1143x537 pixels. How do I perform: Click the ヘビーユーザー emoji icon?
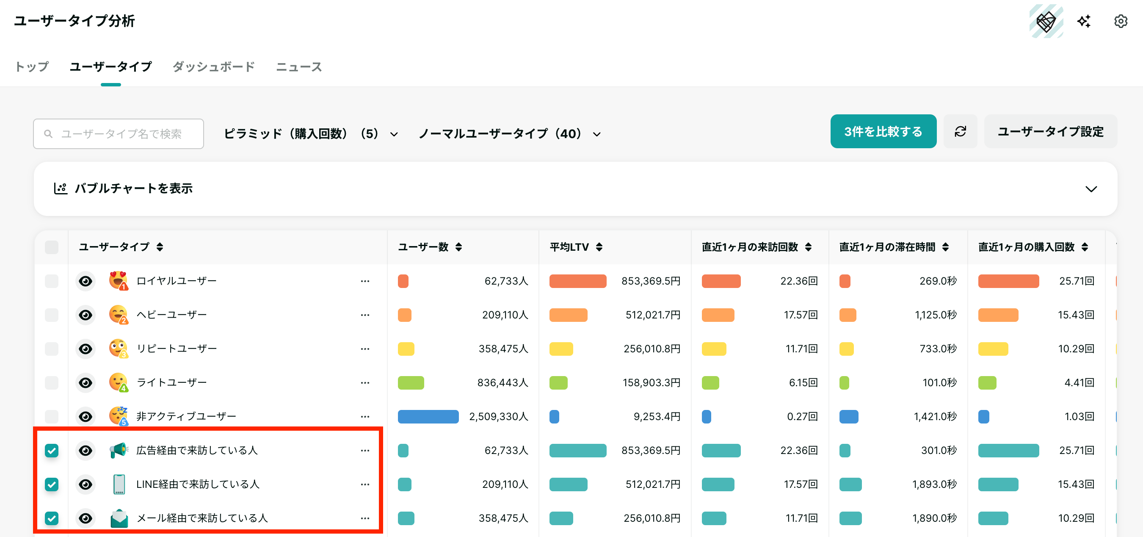pos(119,315)
